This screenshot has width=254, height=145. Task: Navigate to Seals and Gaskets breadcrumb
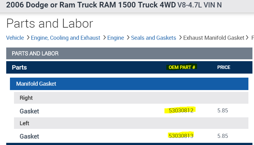coord(154,38)
